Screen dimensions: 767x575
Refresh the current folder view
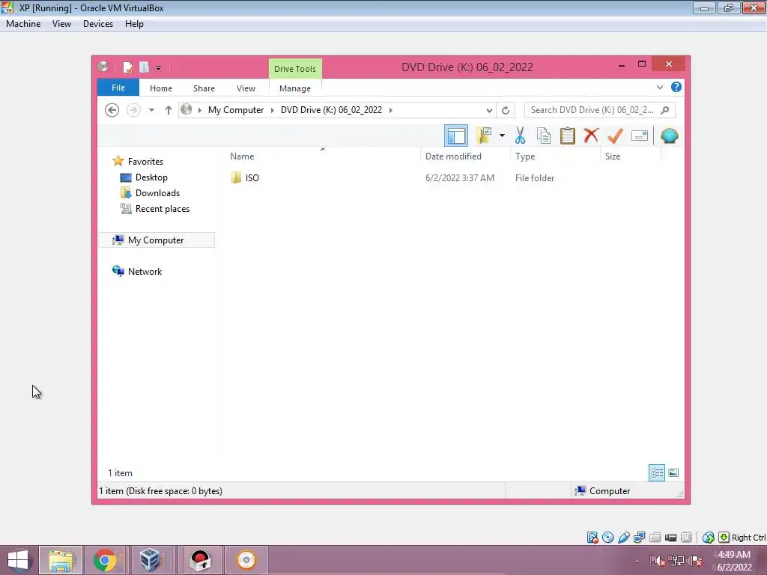506,111
